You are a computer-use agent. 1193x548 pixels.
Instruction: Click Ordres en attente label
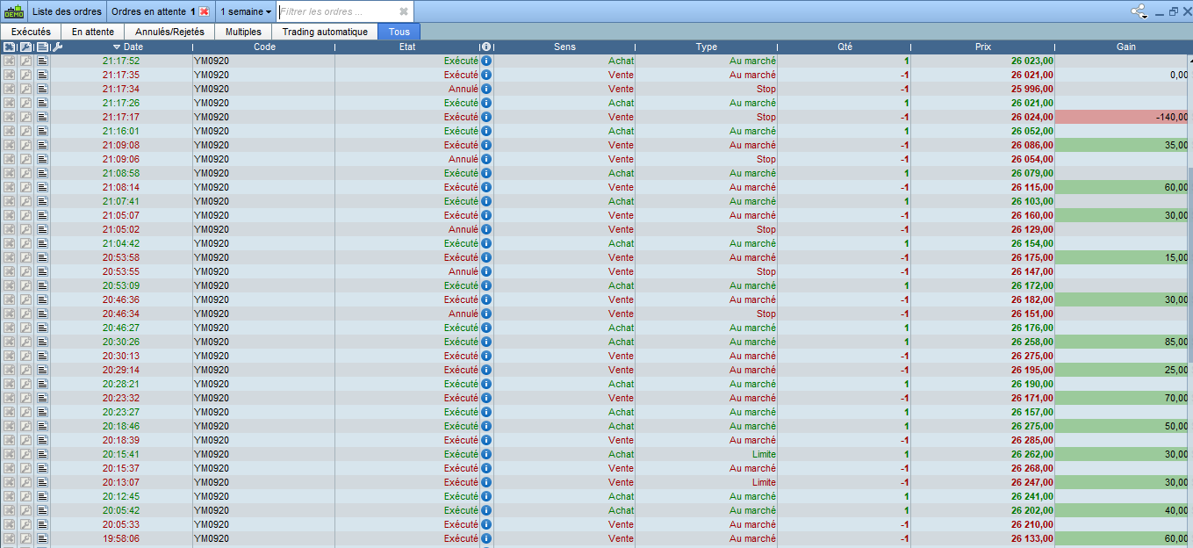[148, 11]
